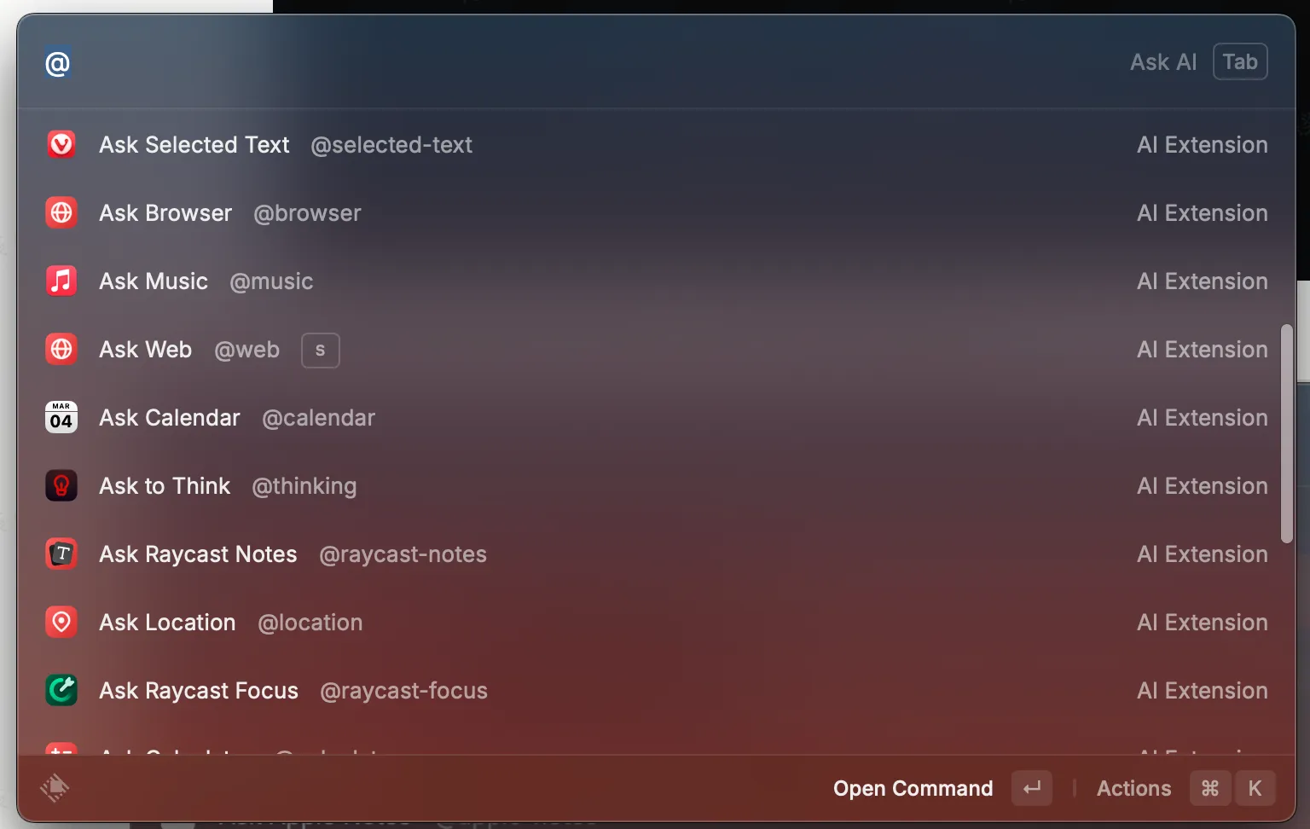Click the Raycast logo in bottom bar
The height and width of the screenshot is (829, 1310).
point(55,788)
